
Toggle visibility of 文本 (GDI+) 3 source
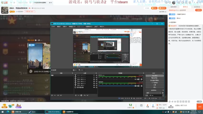[94, 81]
